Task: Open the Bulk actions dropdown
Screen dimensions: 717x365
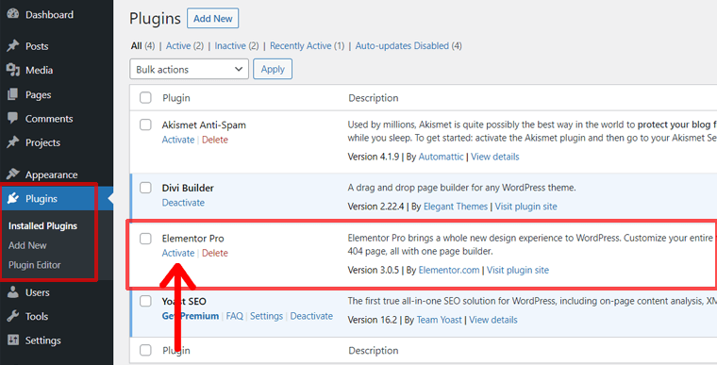Action: point(189,69)
